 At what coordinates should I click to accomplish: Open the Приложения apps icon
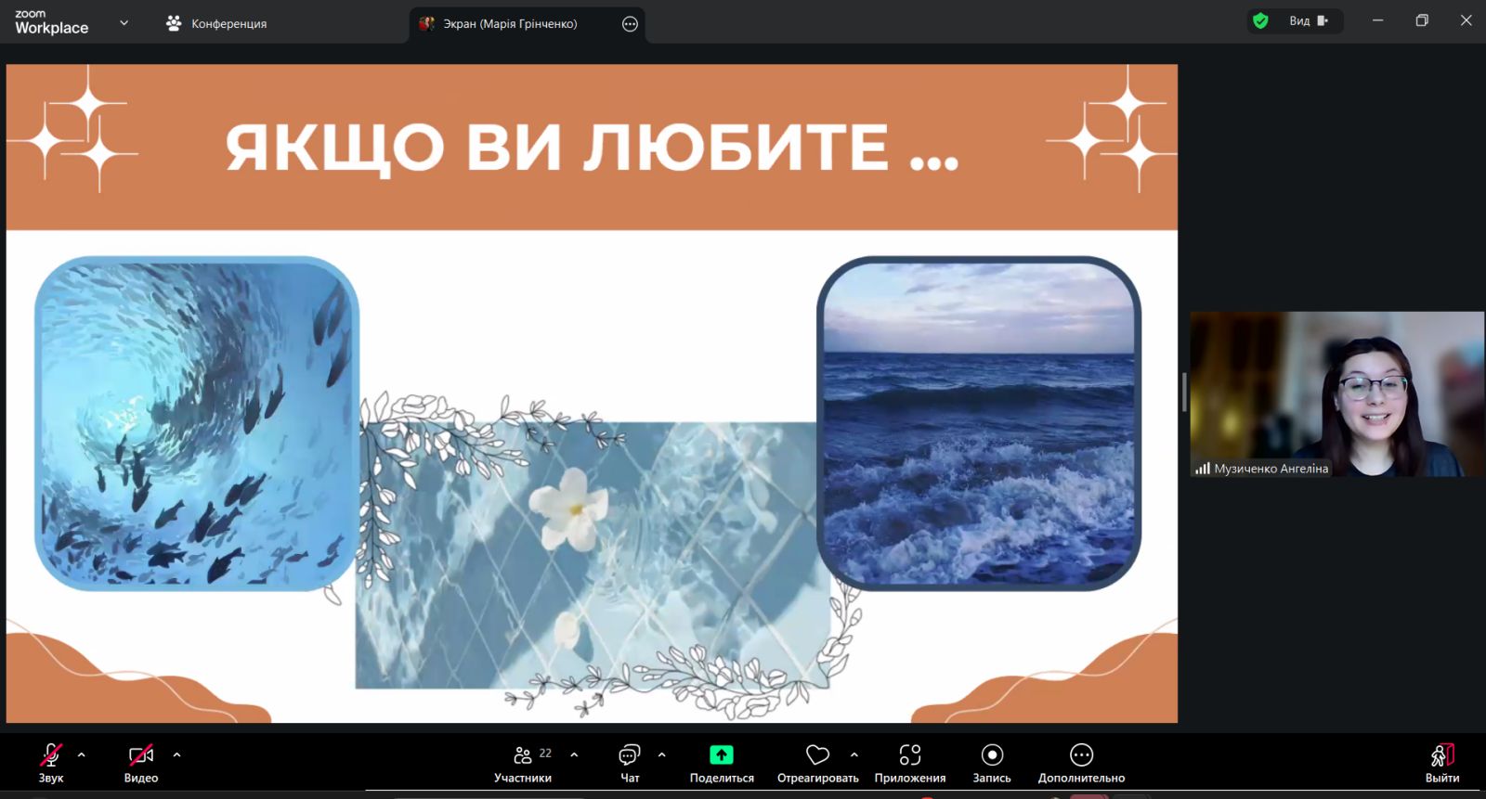pyautogui.click(x=909, y=755)
